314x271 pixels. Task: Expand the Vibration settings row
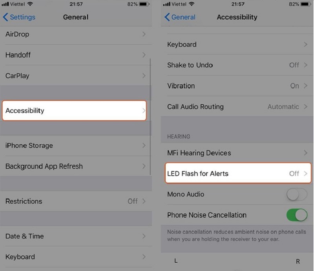click(x=235, y=86)
